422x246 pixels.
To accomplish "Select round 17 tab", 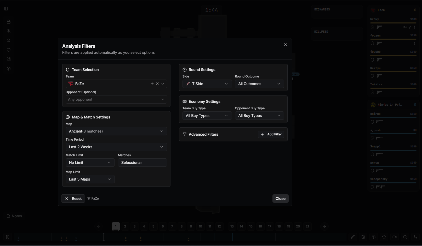I will (270, 226).
